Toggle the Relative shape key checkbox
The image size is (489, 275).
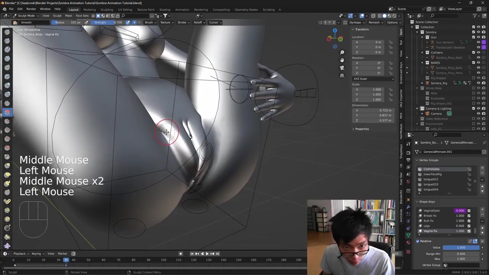[418, 241]
